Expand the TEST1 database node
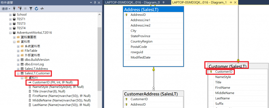The height and width of the screenshot is (108, 269). 11,19
